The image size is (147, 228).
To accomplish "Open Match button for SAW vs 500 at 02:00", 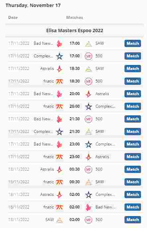I will (x=133, y=220).
